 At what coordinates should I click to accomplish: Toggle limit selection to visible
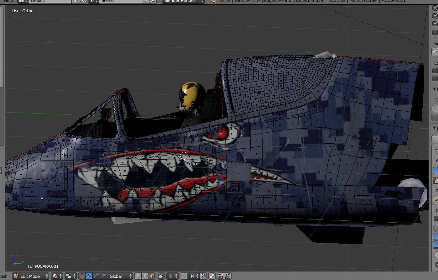coord(161,276)
